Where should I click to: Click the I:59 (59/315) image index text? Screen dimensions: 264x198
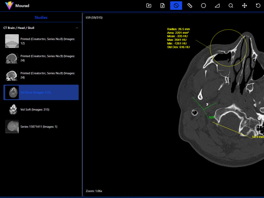tap(94, 17)
